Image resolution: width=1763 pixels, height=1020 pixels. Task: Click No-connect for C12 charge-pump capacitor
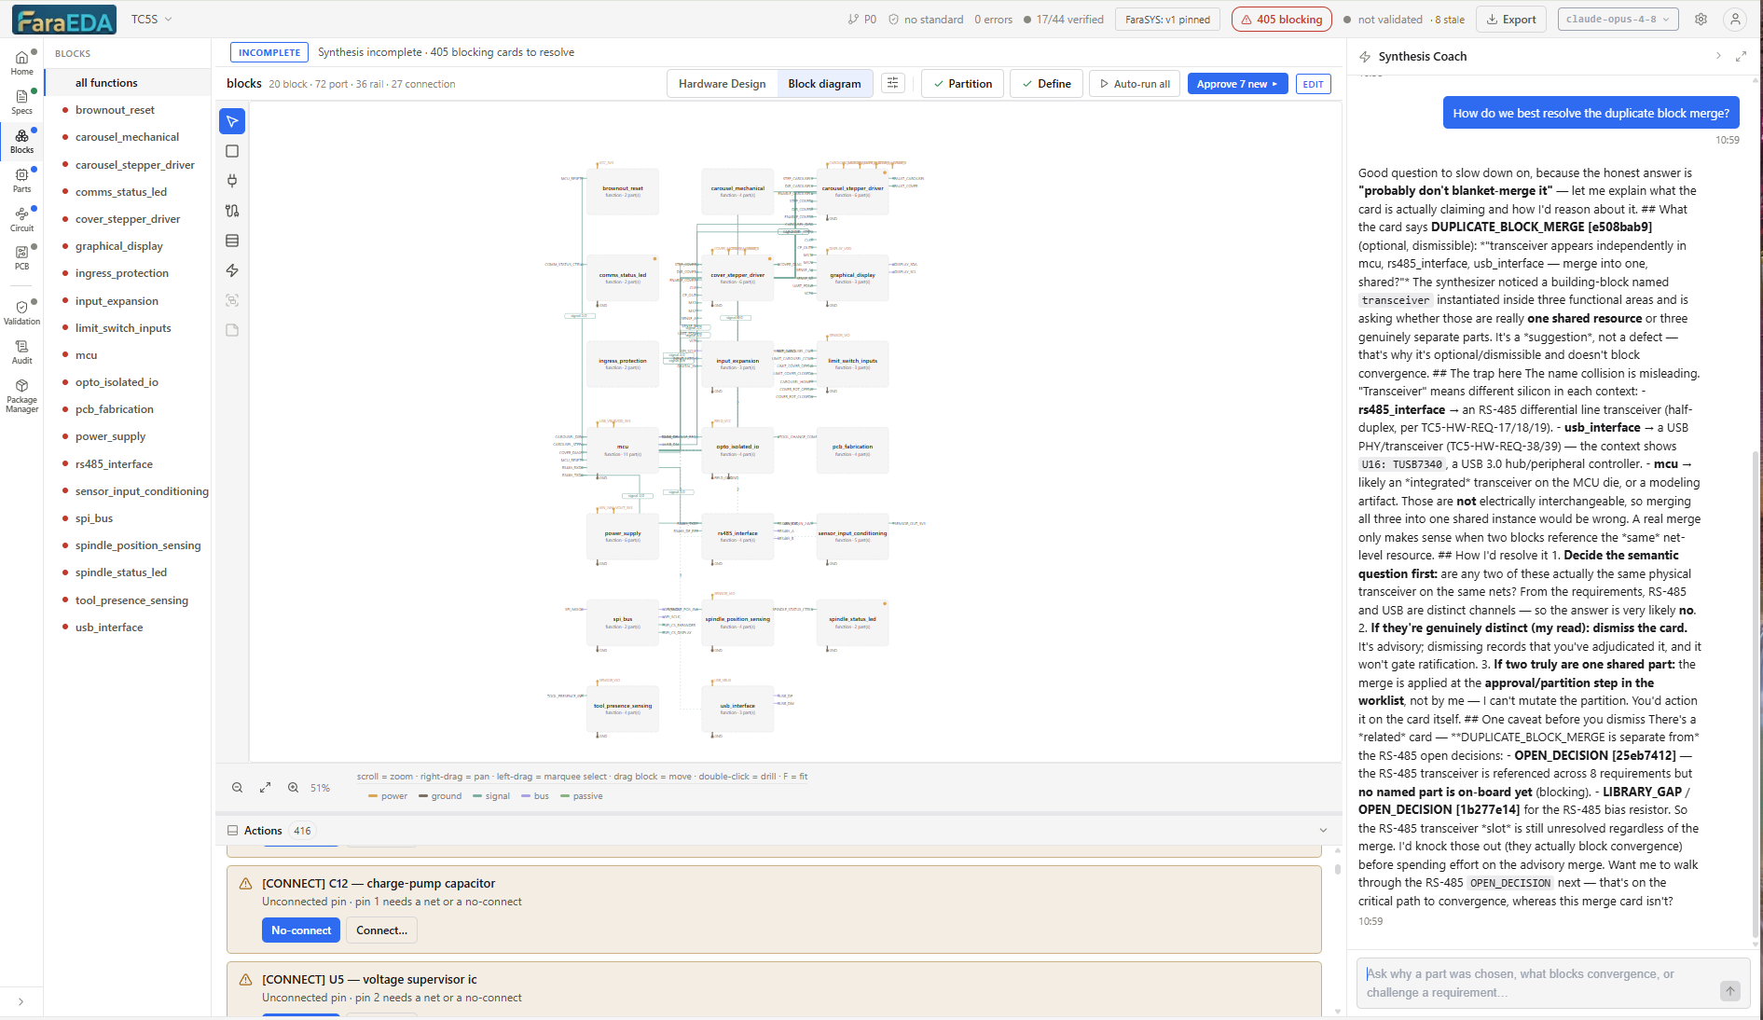301,930
